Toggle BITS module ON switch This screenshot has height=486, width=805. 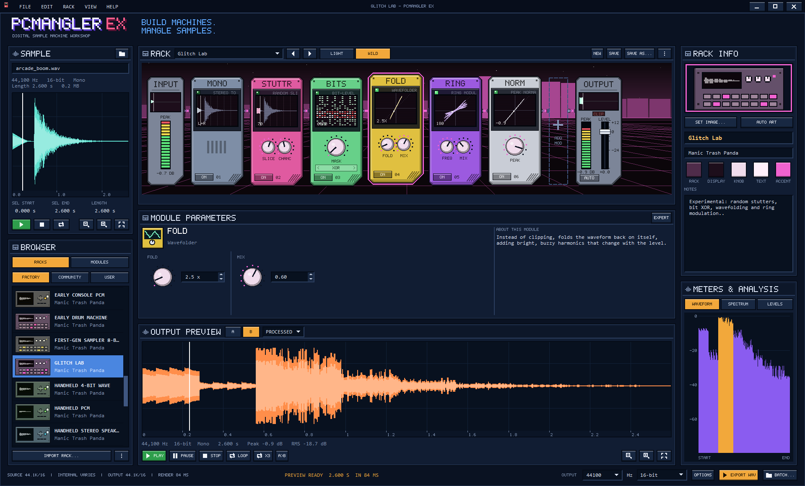pyautogui.click(x=323, y=178)
